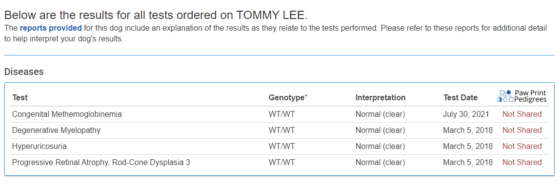Click Not Shared for Progressive Retinal Atrophy
This screenshot has height=184, width=559.
point(522,162)
